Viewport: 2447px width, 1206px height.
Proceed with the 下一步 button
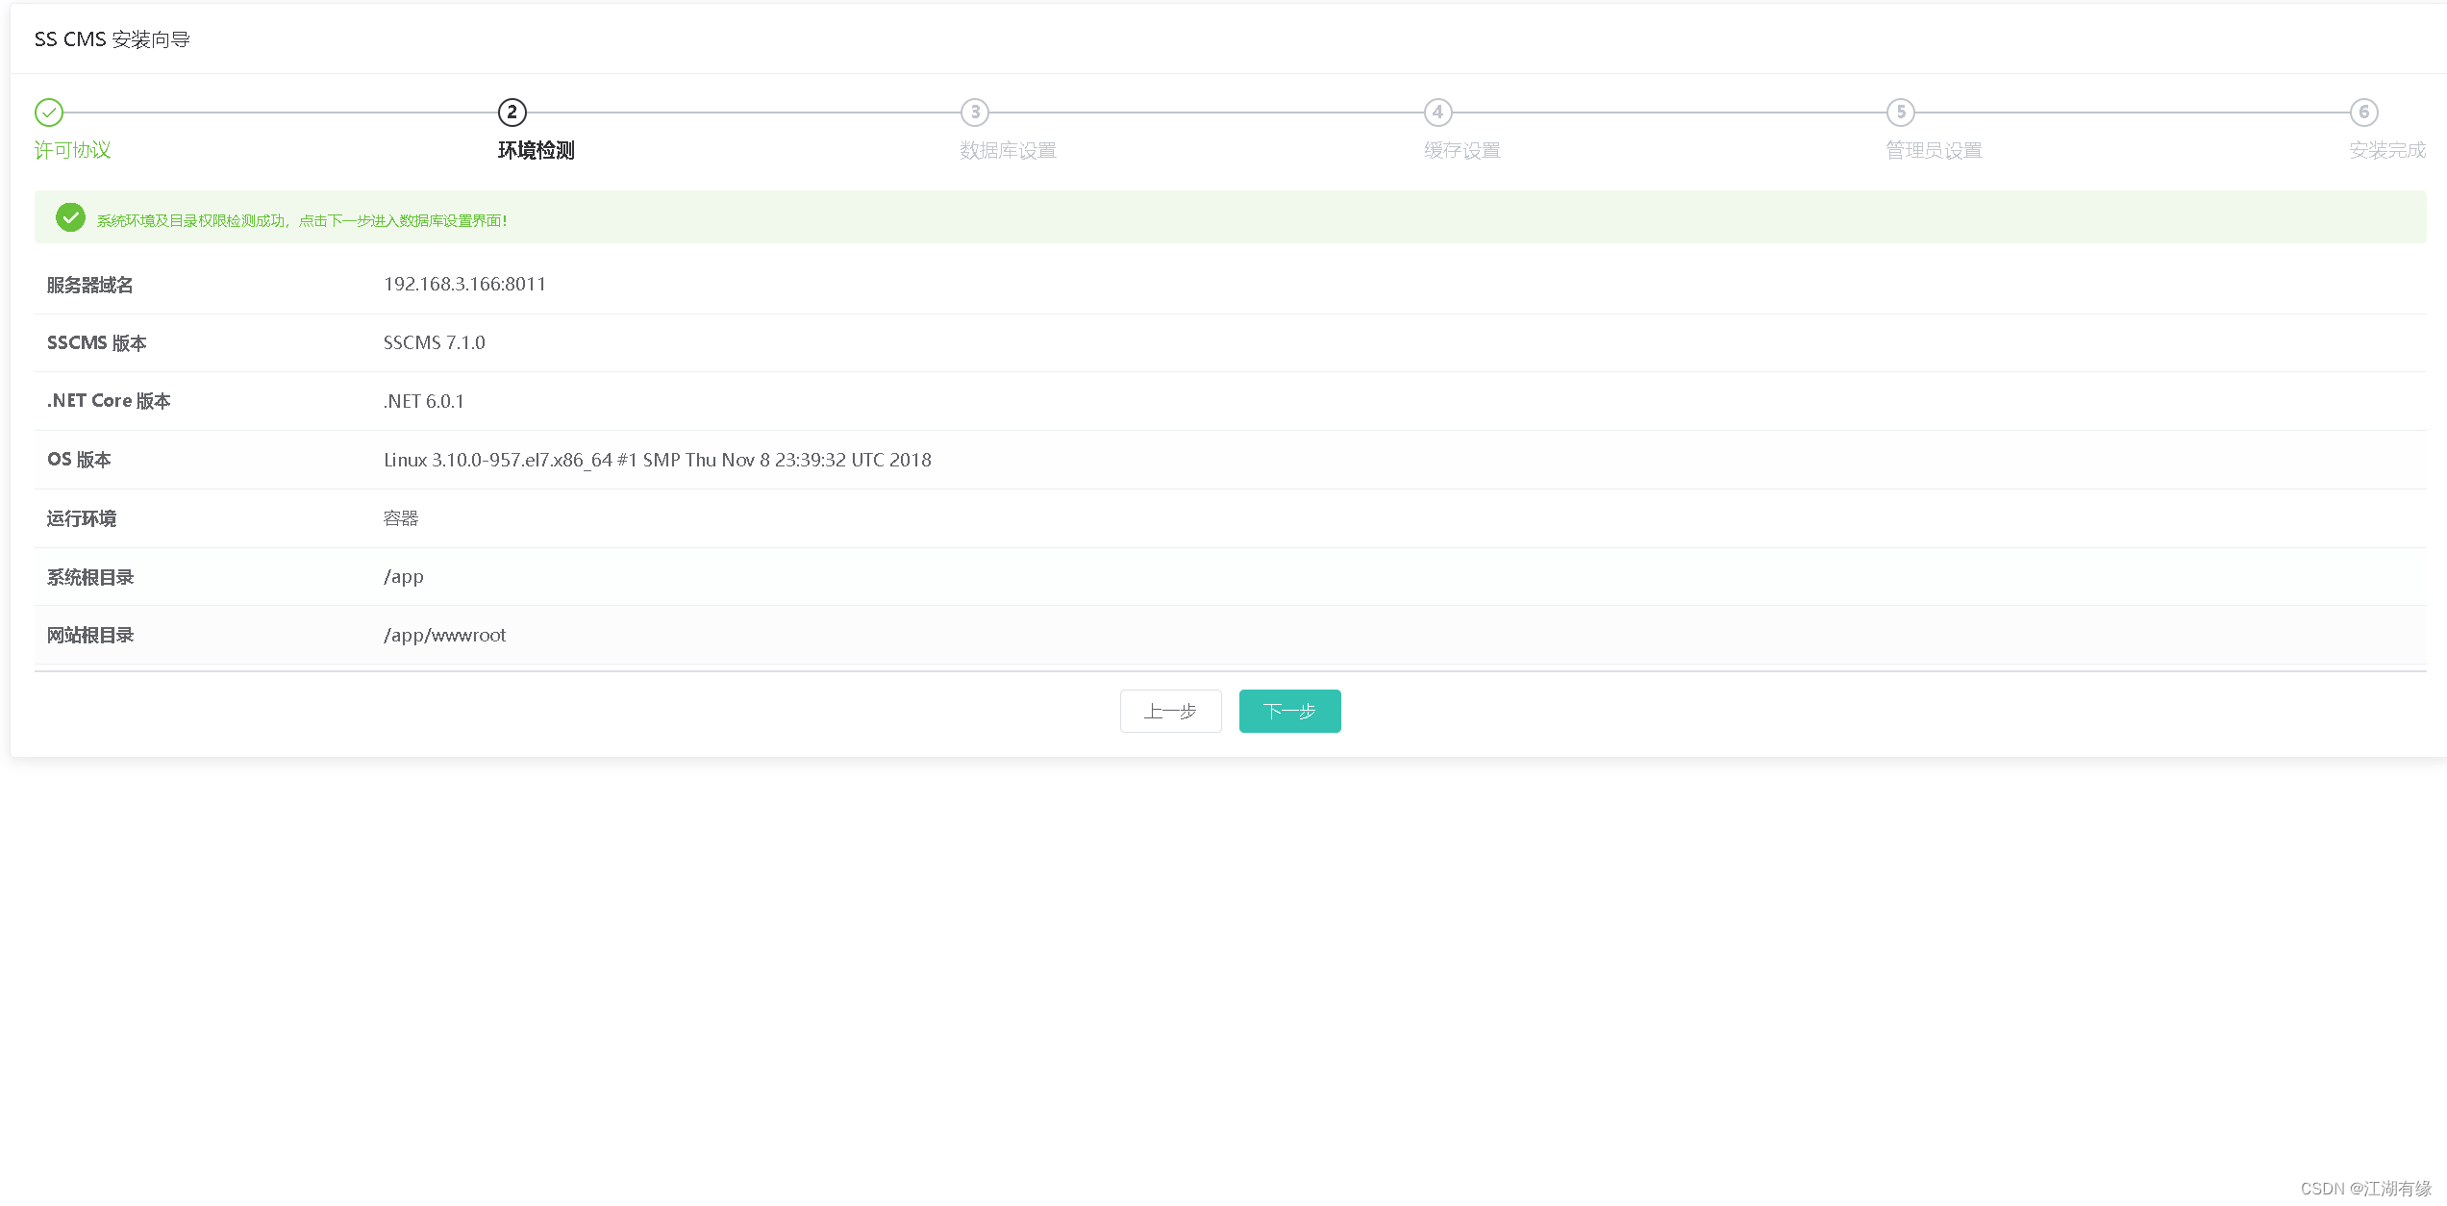point(1289,711)
